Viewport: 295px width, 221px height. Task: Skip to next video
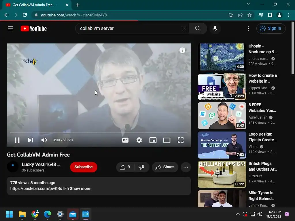pos(31,140)
